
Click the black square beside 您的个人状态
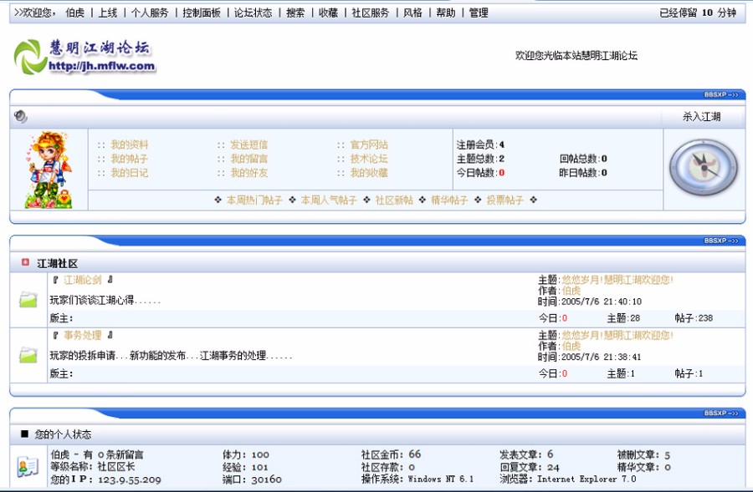24,434
